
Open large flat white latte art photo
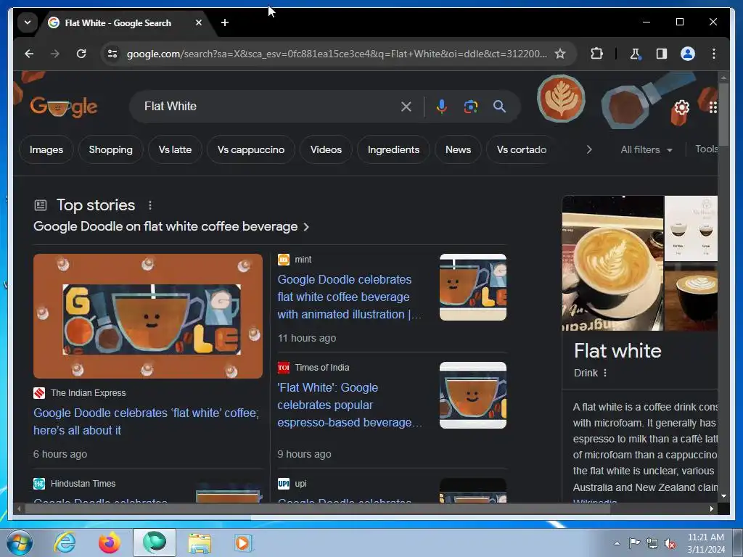pyautogui.click(x=612, y=263)
